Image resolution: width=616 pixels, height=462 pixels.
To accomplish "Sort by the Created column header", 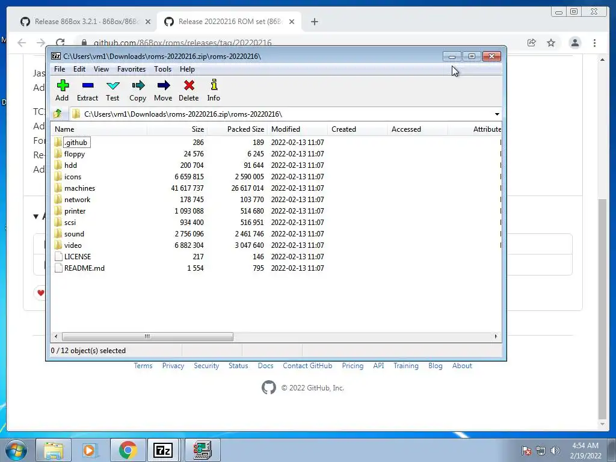I will 357,129.
